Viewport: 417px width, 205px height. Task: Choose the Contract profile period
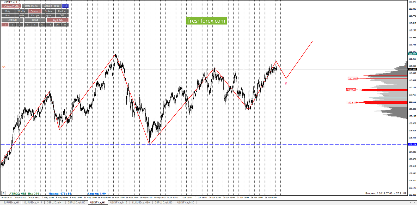[x=35, y=11]
